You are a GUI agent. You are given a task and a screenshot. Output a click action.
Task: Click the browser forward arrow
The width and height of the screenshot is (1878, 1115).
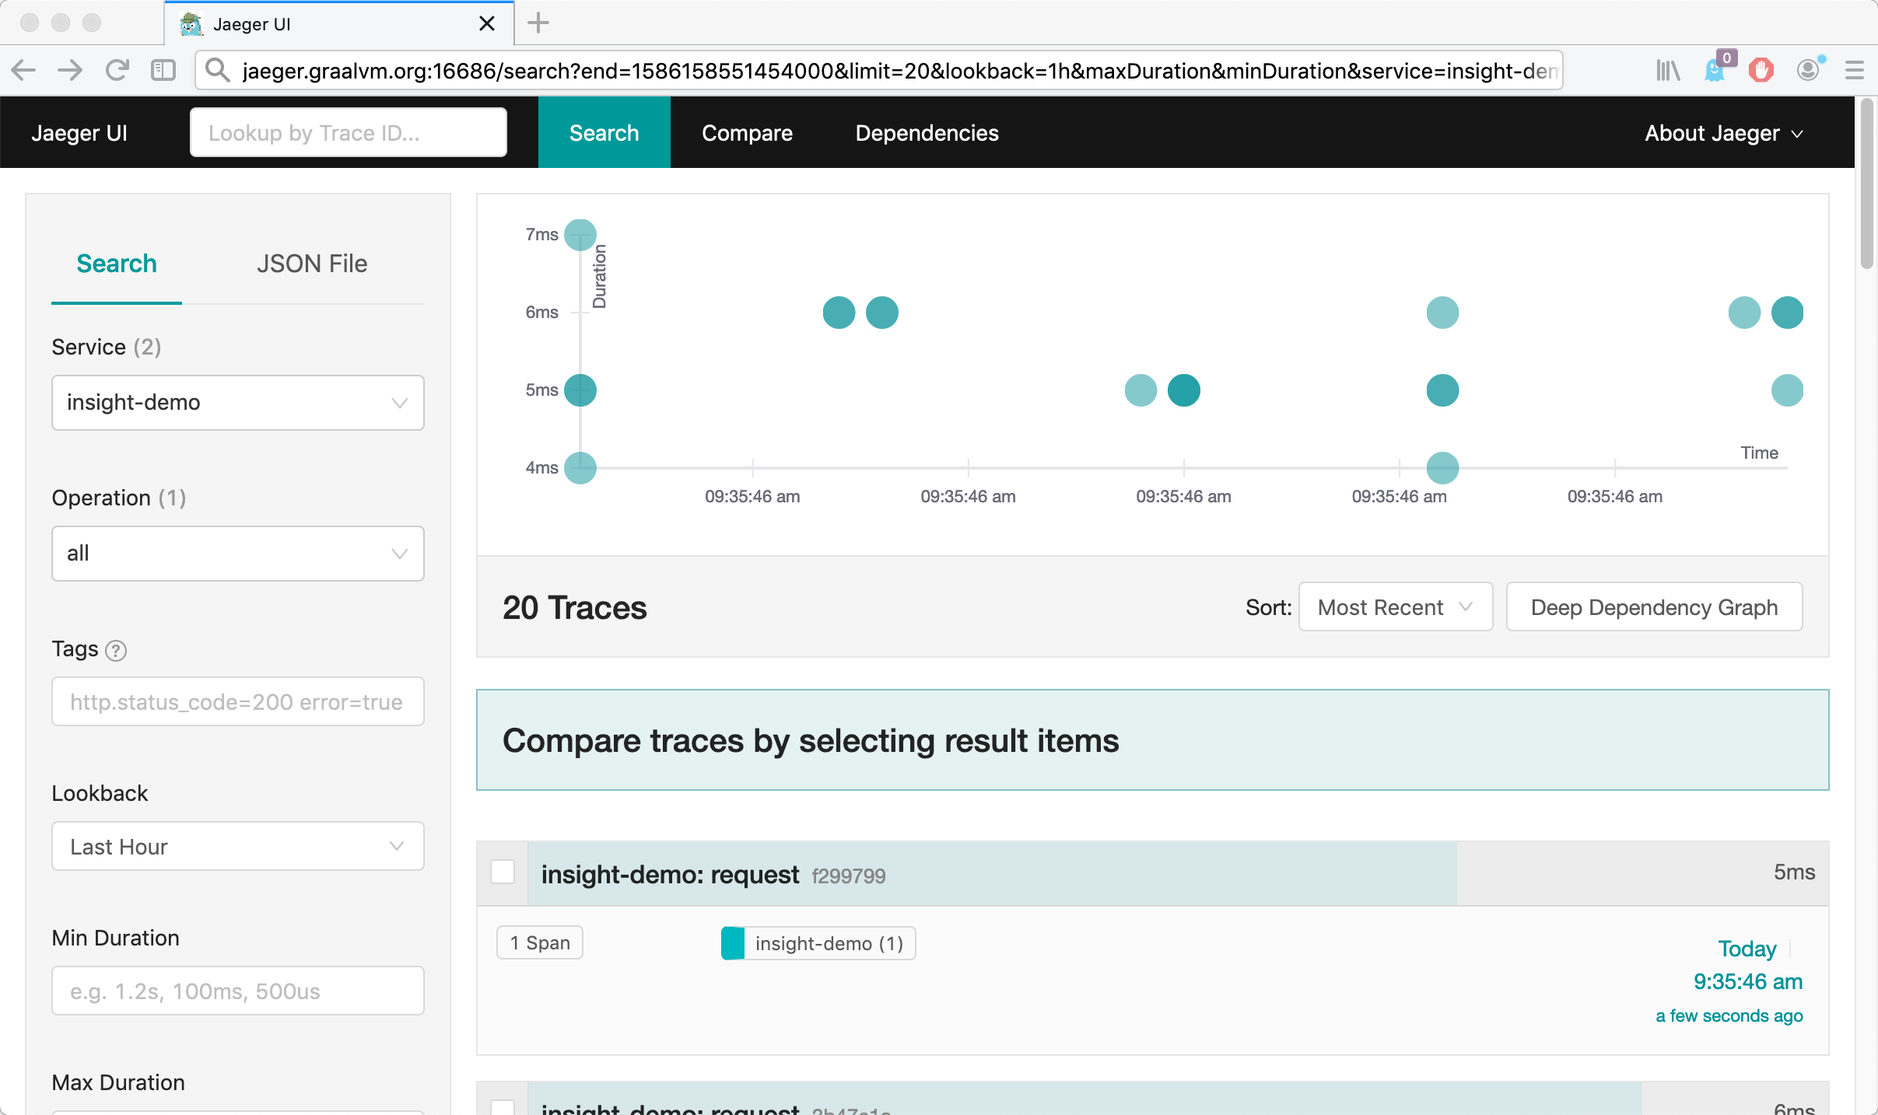pos(71,71)
